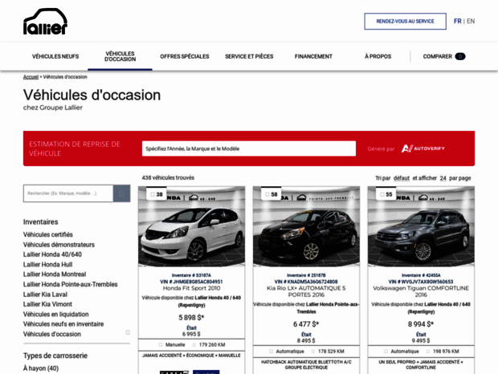
Task: Filter by Véhicules certifiés
Action: pos(48,234)
